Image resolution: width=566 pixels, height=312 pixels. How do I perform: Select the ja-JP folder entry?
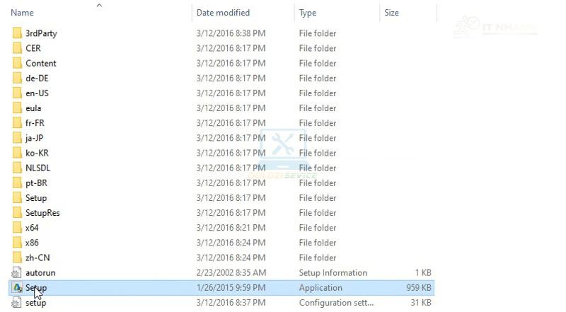(x=222, y=138)
